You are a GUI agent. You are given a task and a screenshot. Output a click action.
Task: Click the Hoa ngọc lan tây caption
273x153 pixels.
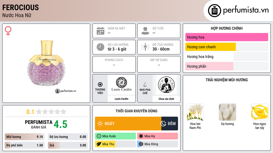click(x=260, y=126)
